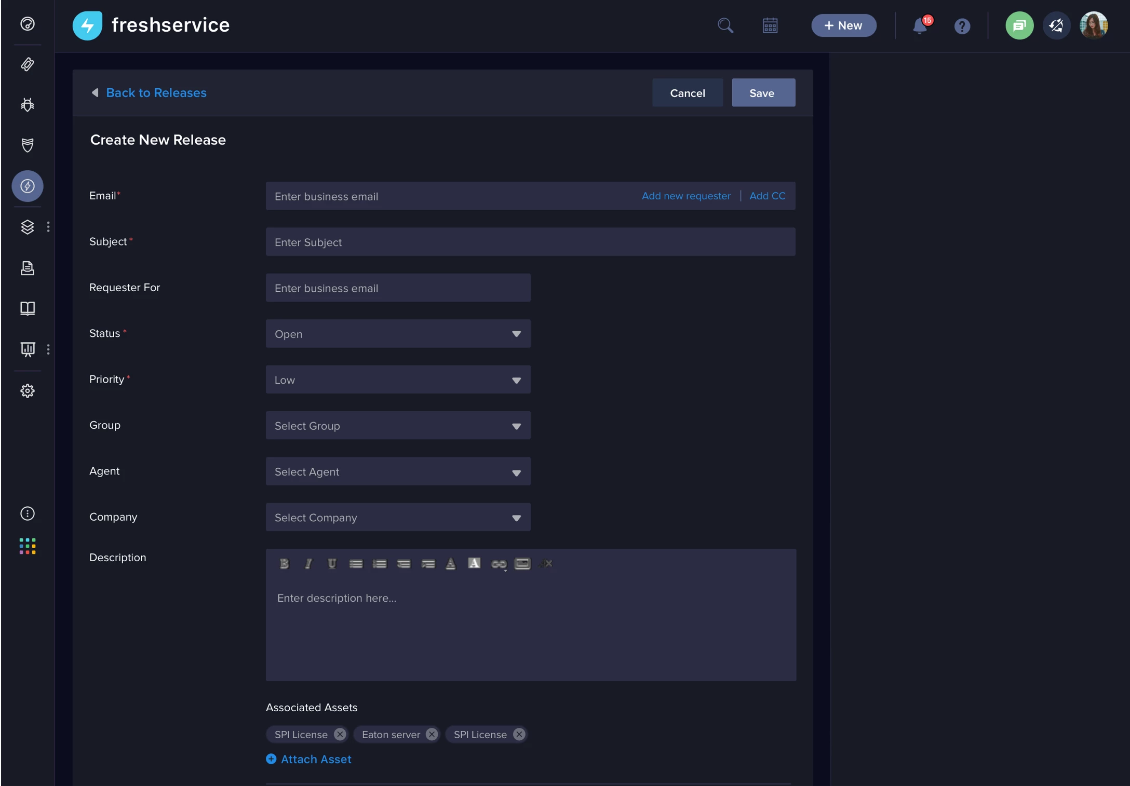Screen dimensions: 1130x786
Task: Remove the last SPI License asset tag
Action: (519, 734)
